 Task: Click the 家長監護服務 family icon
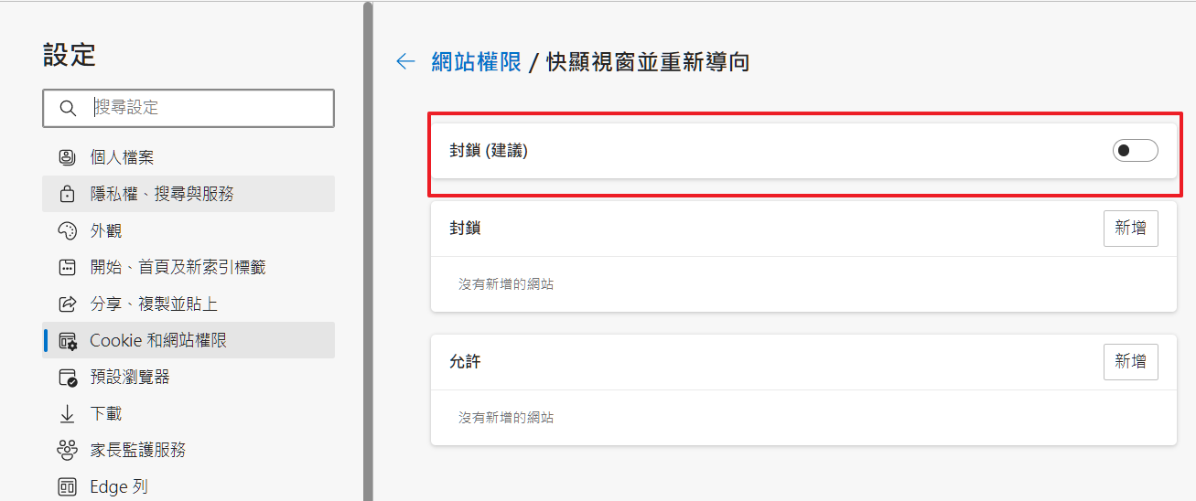(x=67, y=450)
